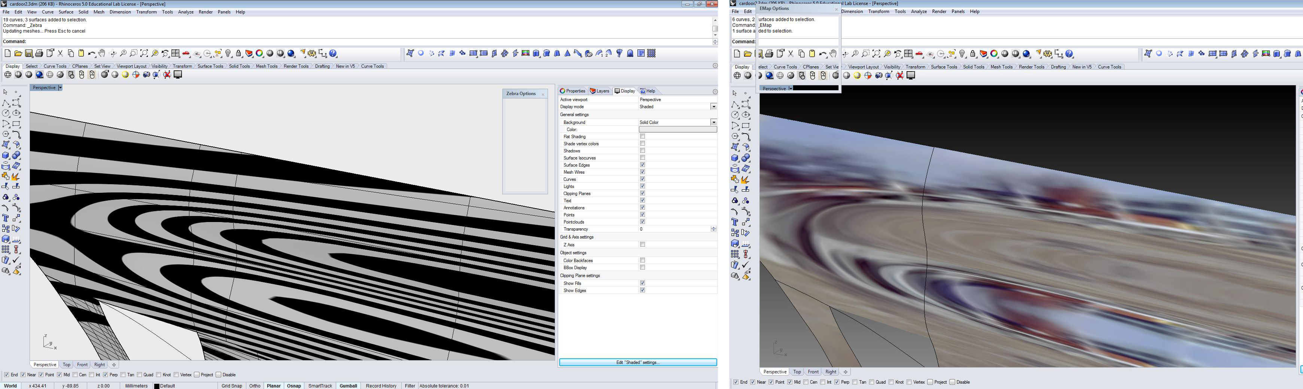Open the Render menu in right window
The image size is (1303, 389).
(x=939, y=12)
